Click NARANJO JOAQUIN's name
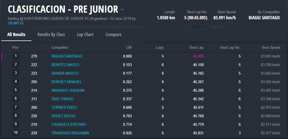 click(68, 90)
